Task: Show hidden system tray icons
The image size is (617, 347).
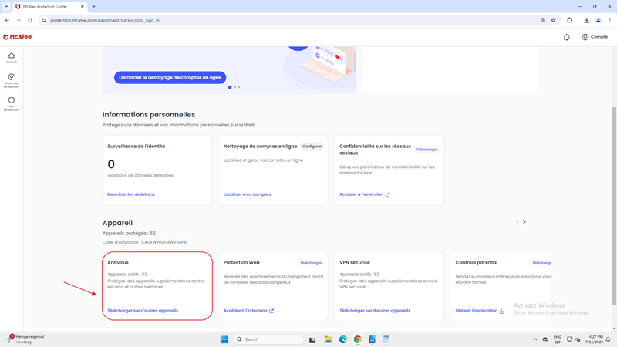Action: [x=534, y=339]
